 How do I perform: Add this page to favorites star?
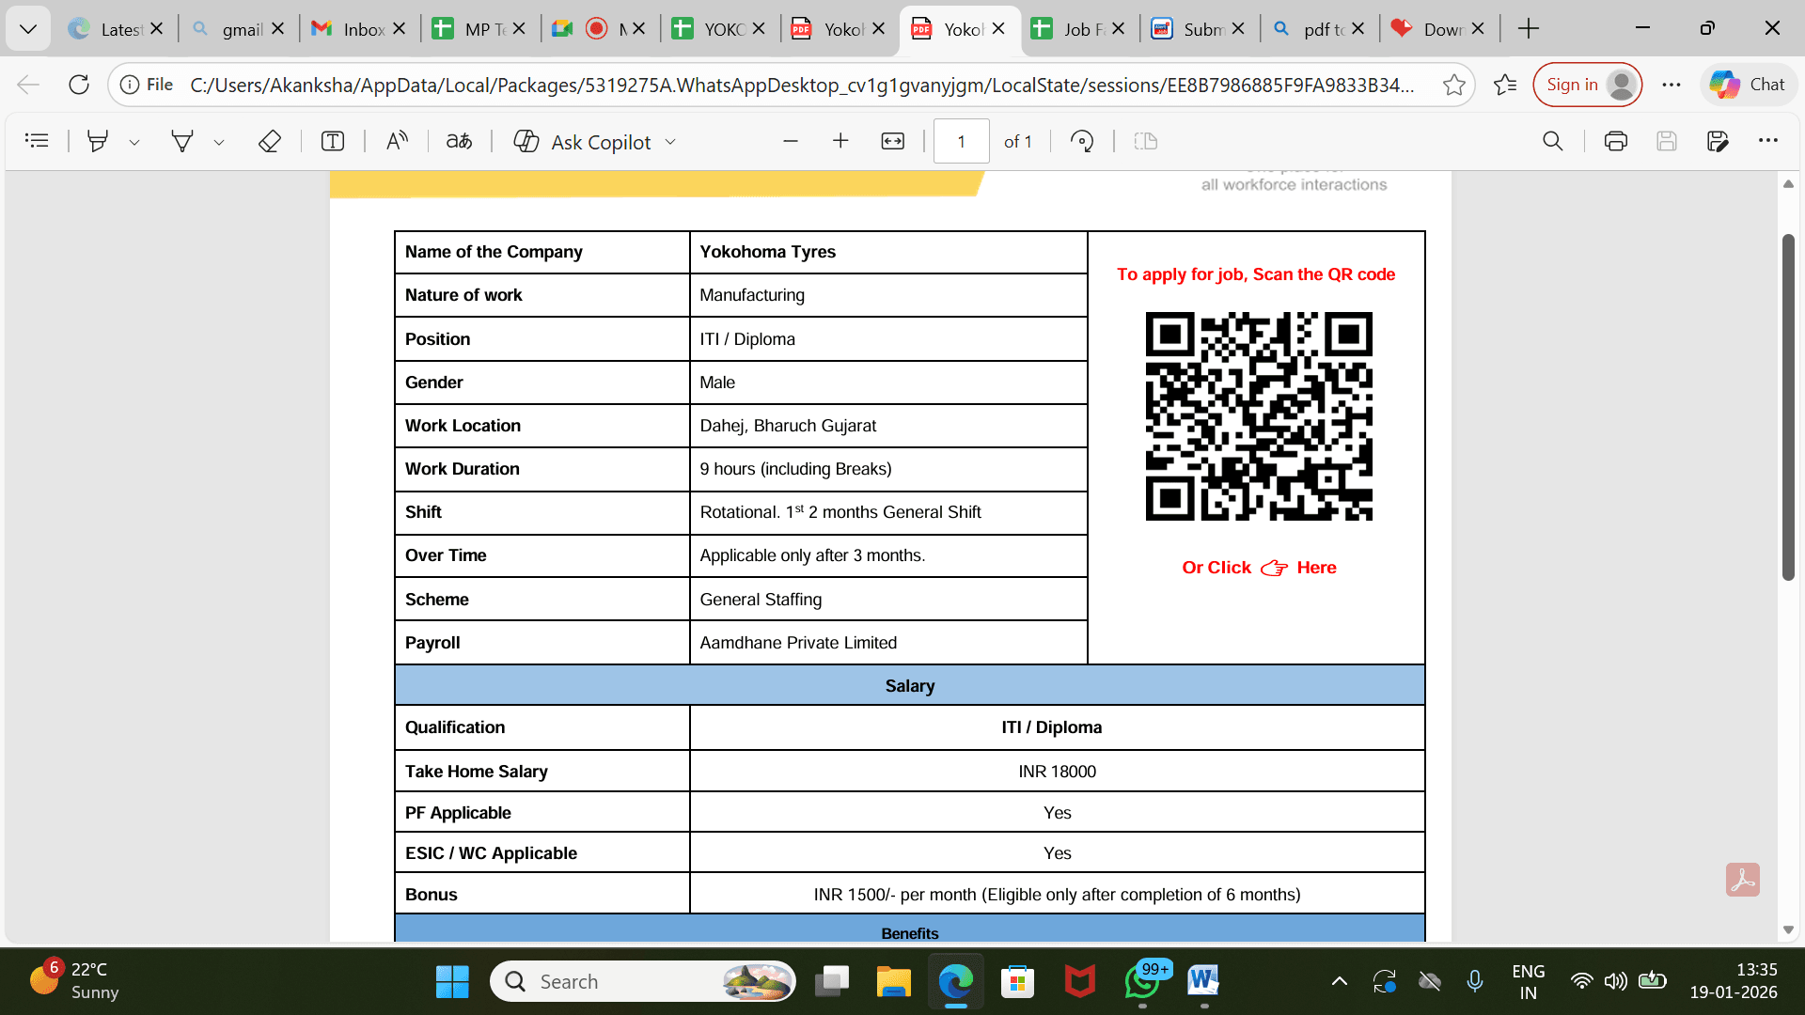1453,85
